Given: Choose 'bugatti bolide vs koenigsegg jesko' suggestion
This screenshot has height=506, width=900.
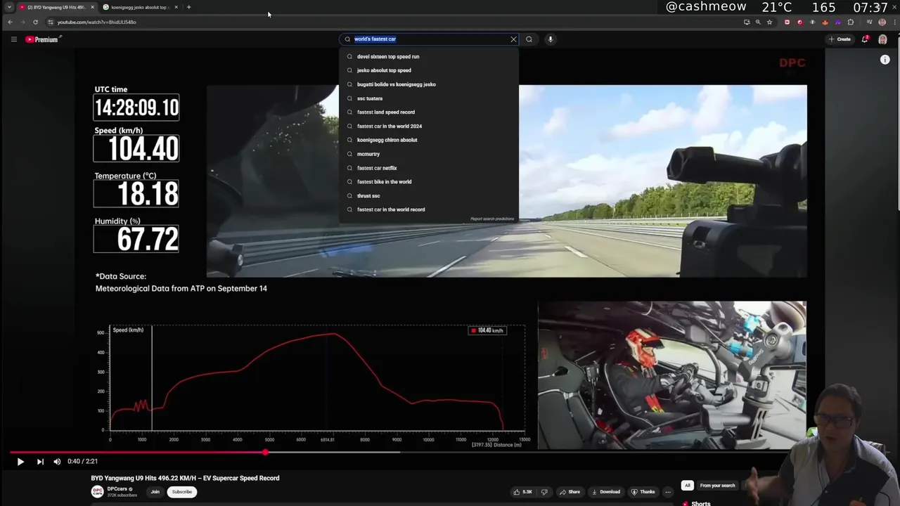Looking at the screenshot, I should coord(397,84).
